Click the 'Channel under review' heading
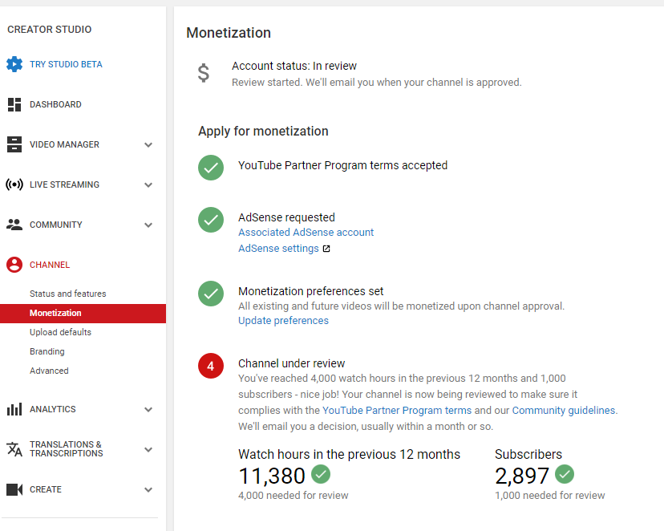This screenshot has height=531, width=664. pos(291,363)
